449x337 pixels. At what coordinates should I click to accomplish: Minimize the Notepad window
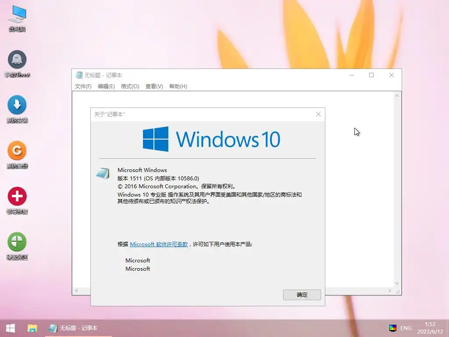pyautogui.click(x=352, y=75)
